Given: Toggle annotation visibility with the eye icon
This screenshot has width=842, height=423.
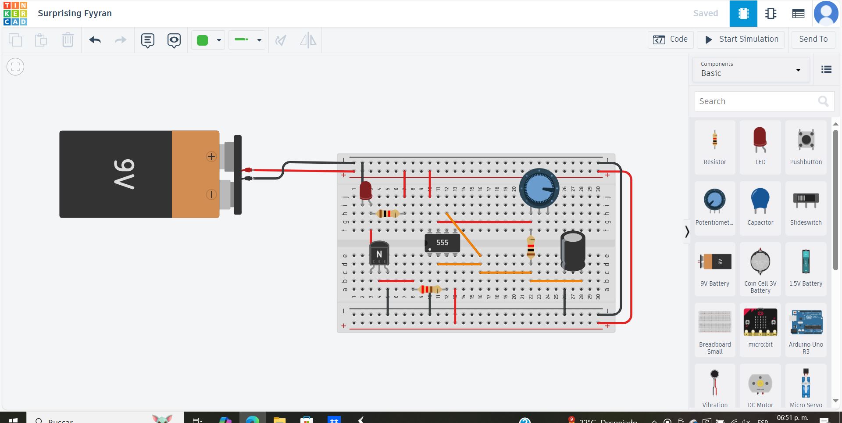Looking at the screenshot, I should click(x=174, y=40).
